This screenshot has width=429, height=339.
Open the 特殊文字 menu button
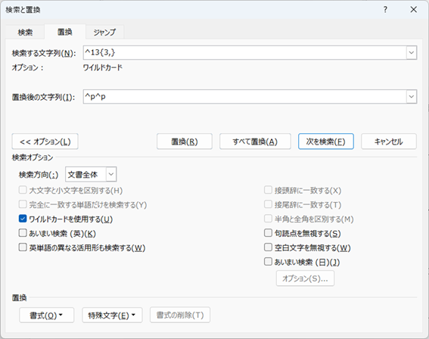(112, 316)
